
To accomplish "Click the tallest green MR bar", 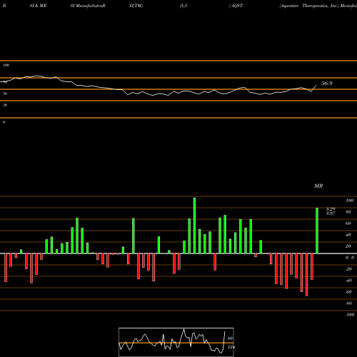I will coord(194,226).
